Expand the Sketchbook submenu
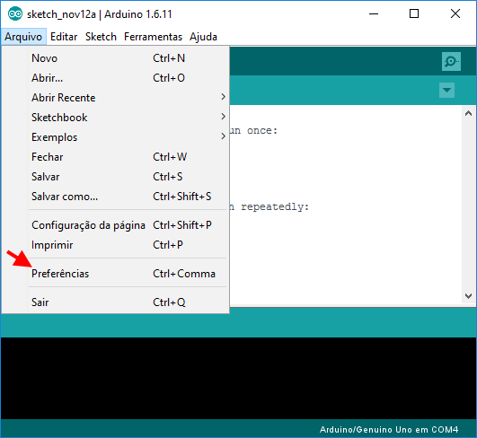The width and height of the screenshot is (477, 438). coord(115,118)
